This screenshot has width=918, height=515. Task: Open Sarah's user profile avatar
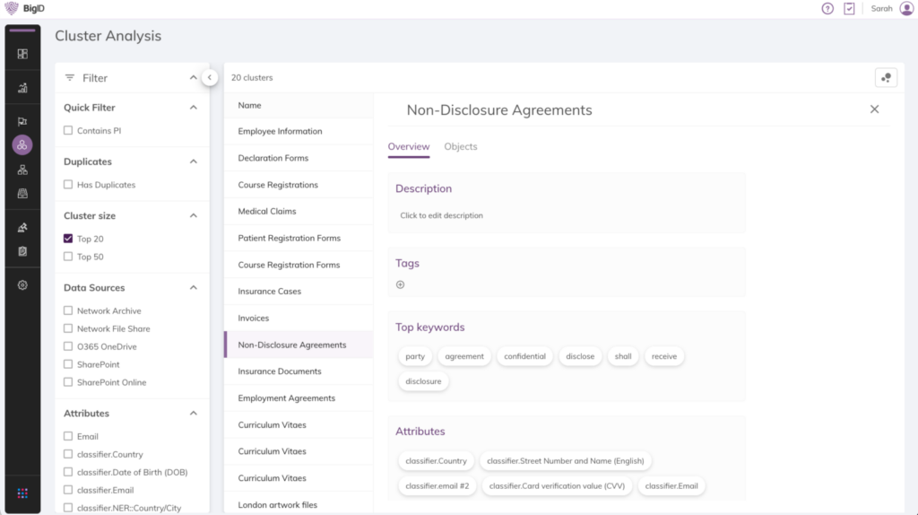905,8
